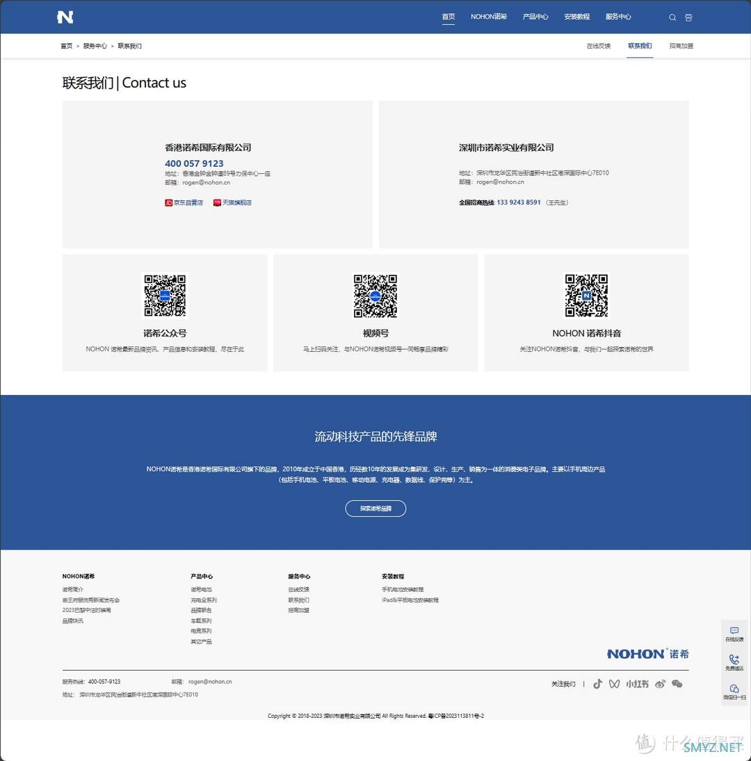
Task: Open 电竞系列 footer link
Action: click(201, 631)
